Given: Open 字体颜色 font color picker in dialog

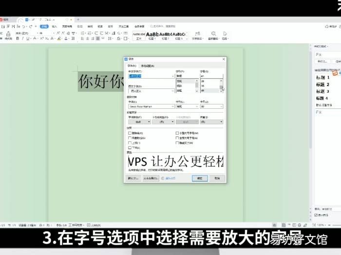Looking at the screenshot, I should 139,122.
